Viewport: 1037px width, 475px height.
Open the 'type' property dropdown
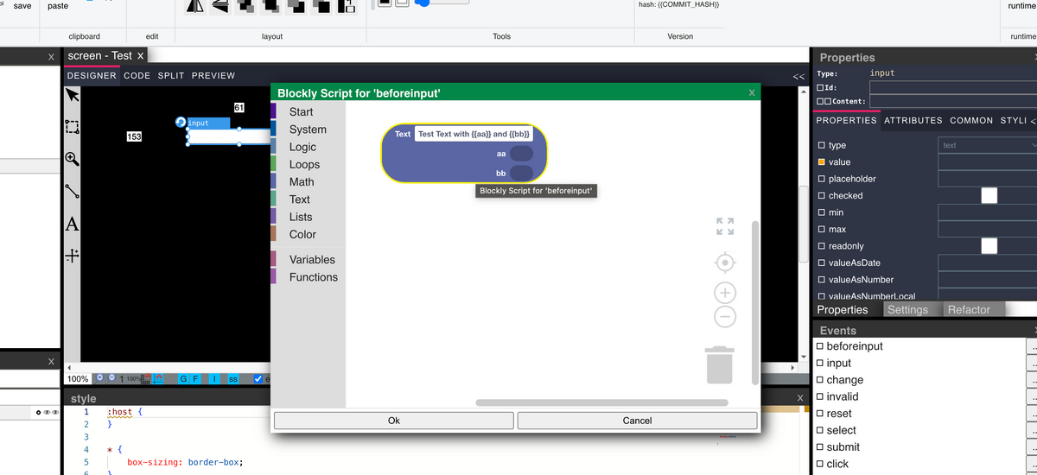point(985,145)
